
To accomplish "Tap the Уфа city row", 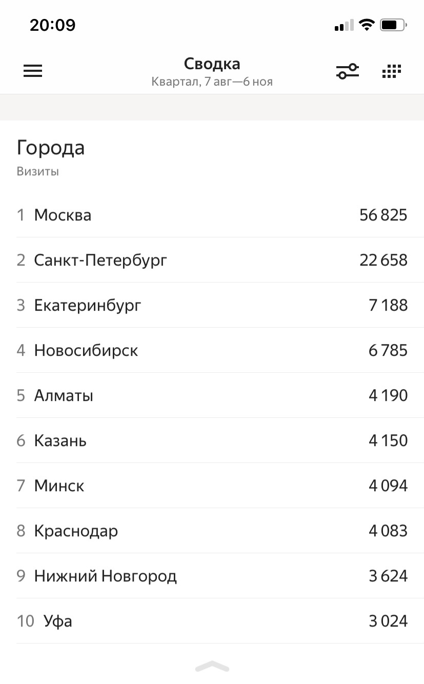I will coord(212,621).
